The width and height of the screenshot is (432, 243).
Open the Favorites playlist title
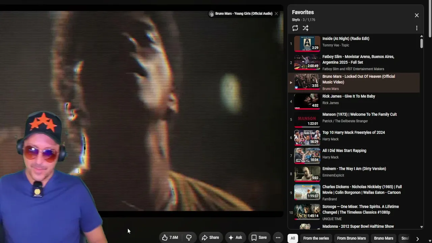[x=303, y=12]
